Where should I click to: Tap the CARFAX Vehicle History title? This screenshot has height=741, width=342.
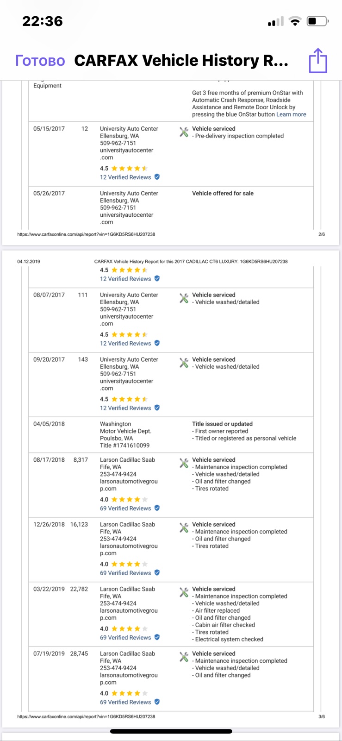(x=181, y=61)
